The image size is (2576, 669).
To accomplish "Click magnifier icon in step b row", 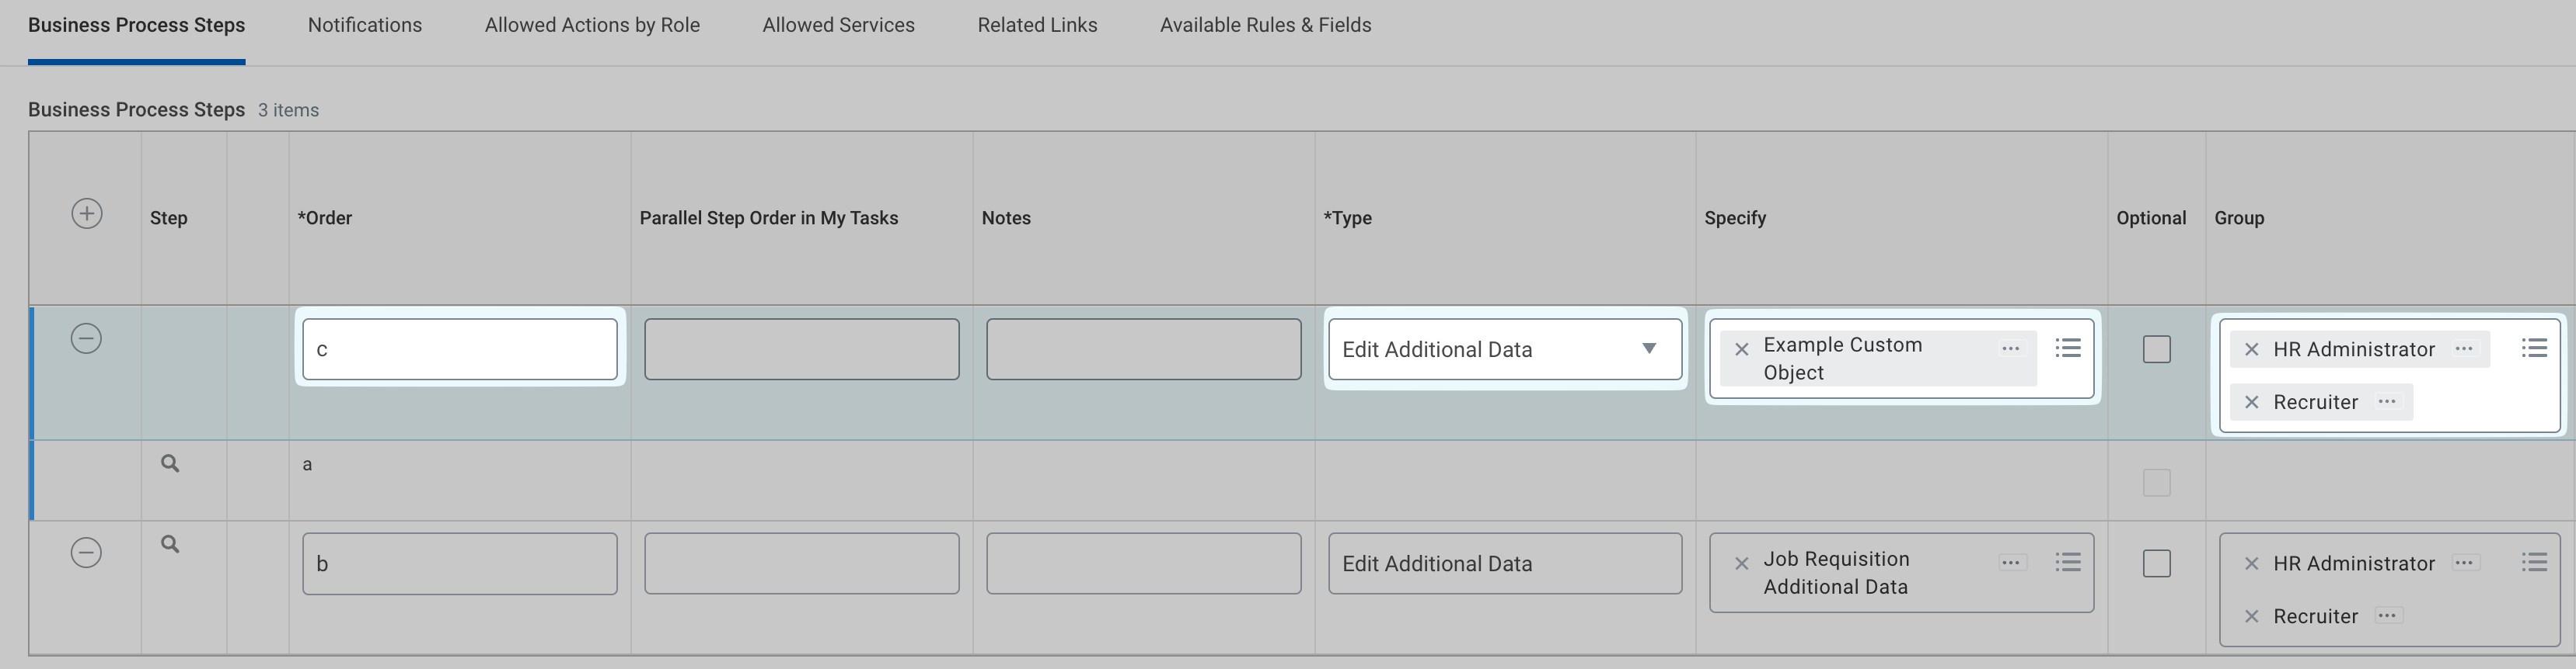I will (171, 544).
